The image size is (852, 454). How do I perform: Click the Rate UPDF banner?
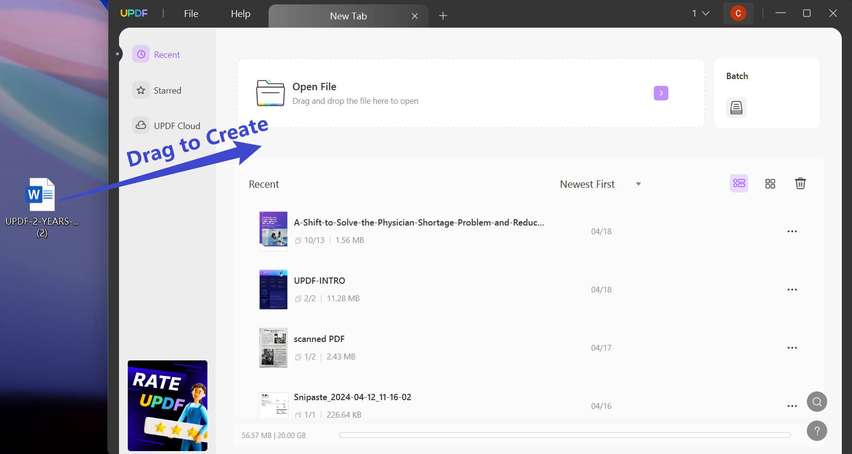pos(167,405)
